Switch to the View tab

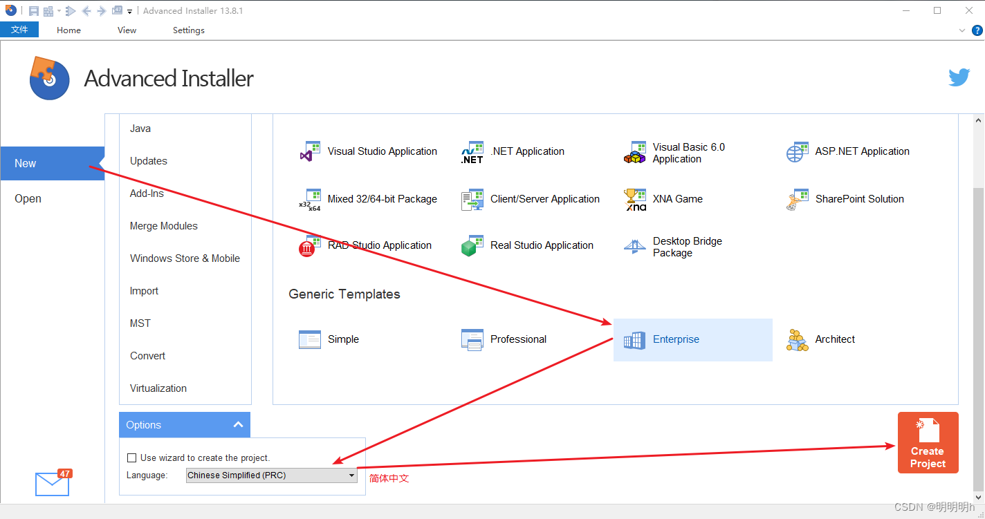pyautogui.click(x=127, y=30)
